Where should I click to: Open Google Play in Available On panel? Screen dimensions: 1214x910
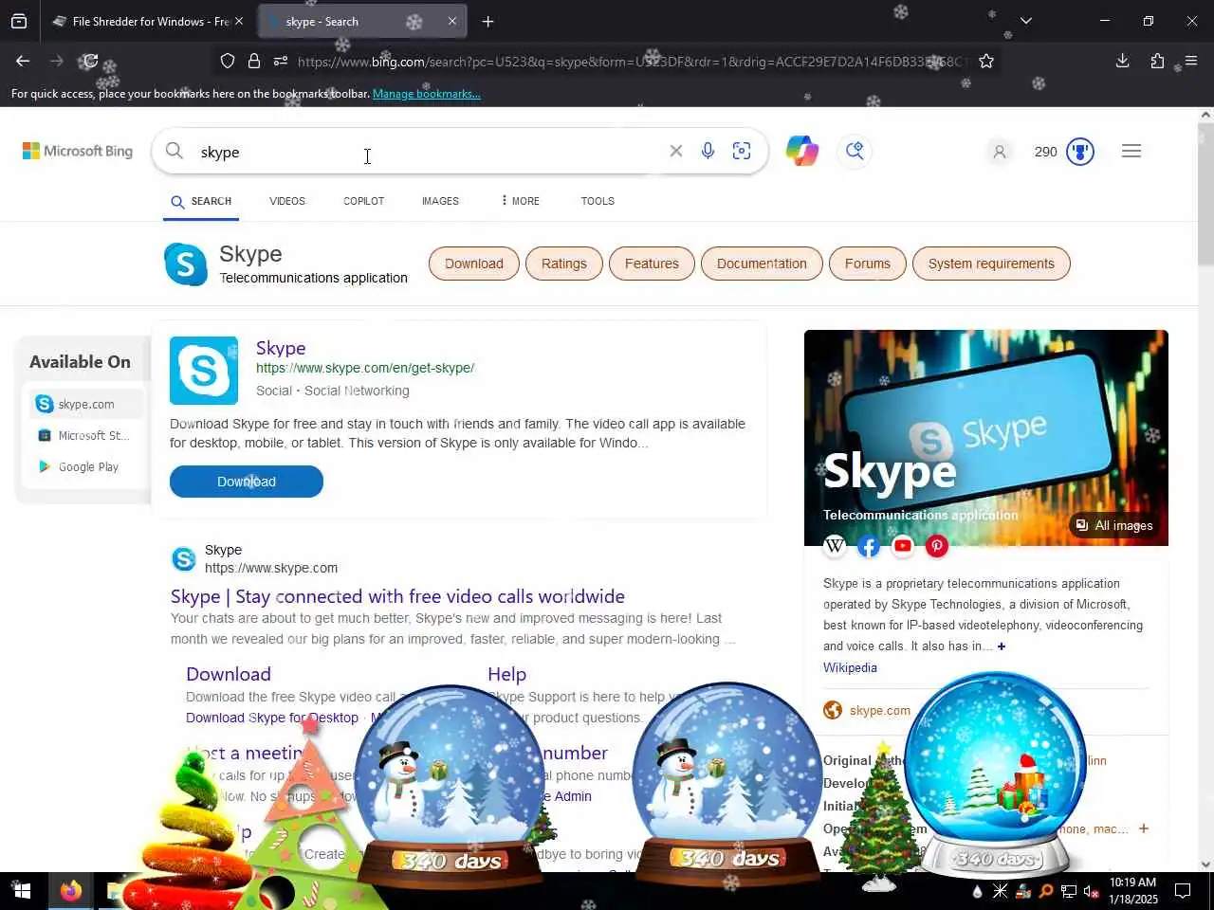click(86, 466)
